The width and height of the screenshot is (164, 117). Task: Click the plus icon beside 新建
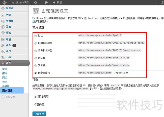coord(54,3)
